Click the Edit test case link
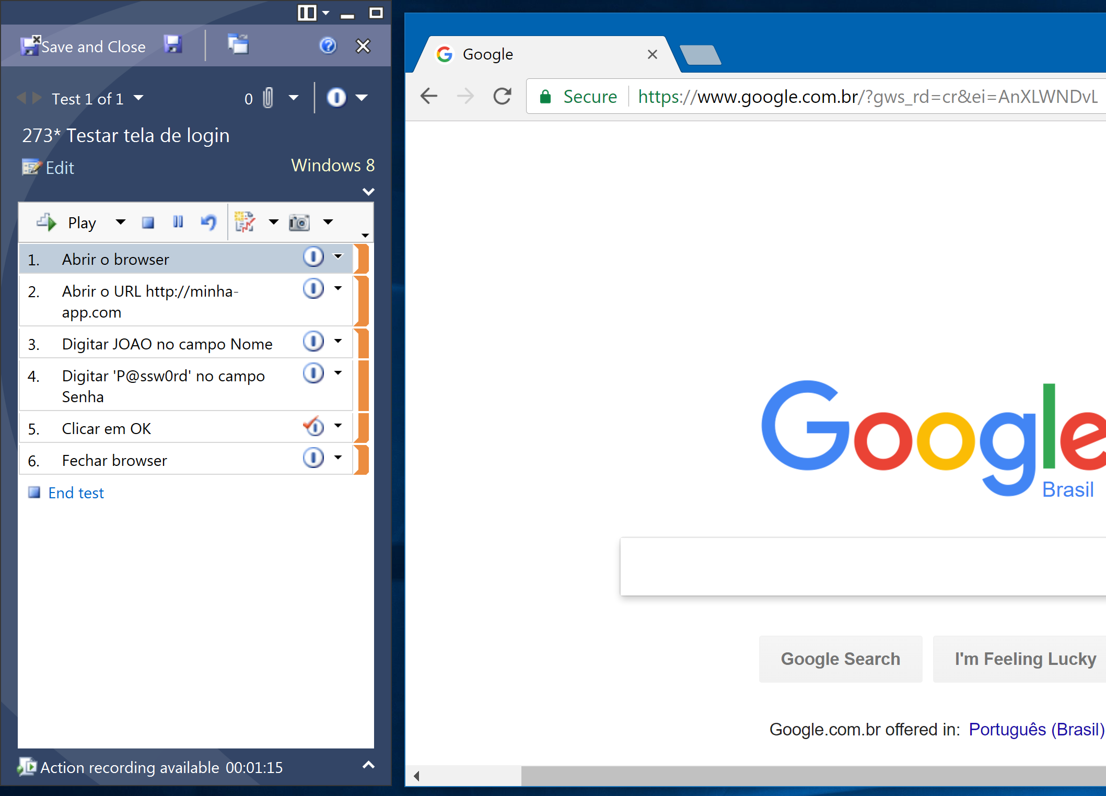 [x=48, y=168]
